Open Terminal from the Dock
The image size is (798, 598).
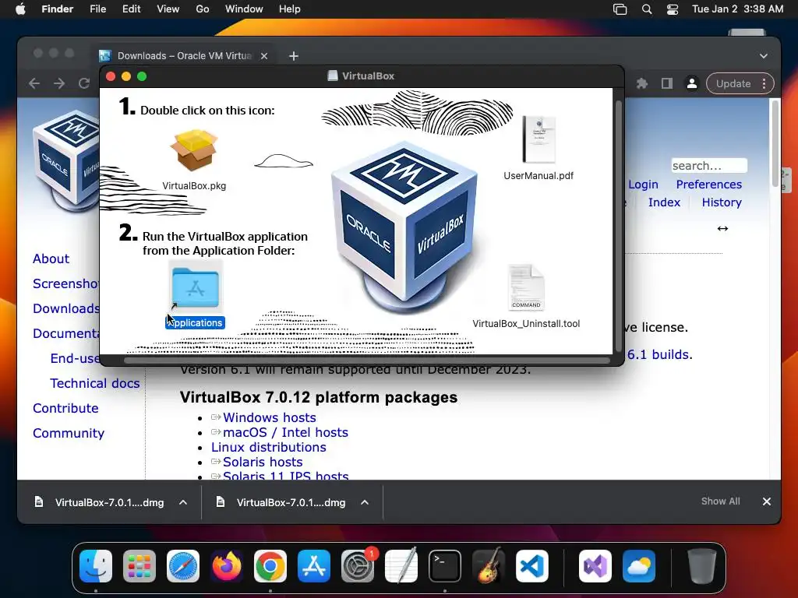coord(445,566)
